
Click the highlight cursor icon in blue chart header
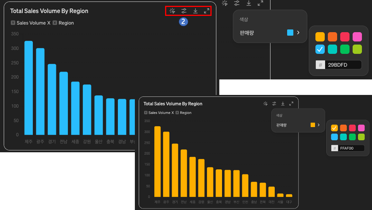172,11
